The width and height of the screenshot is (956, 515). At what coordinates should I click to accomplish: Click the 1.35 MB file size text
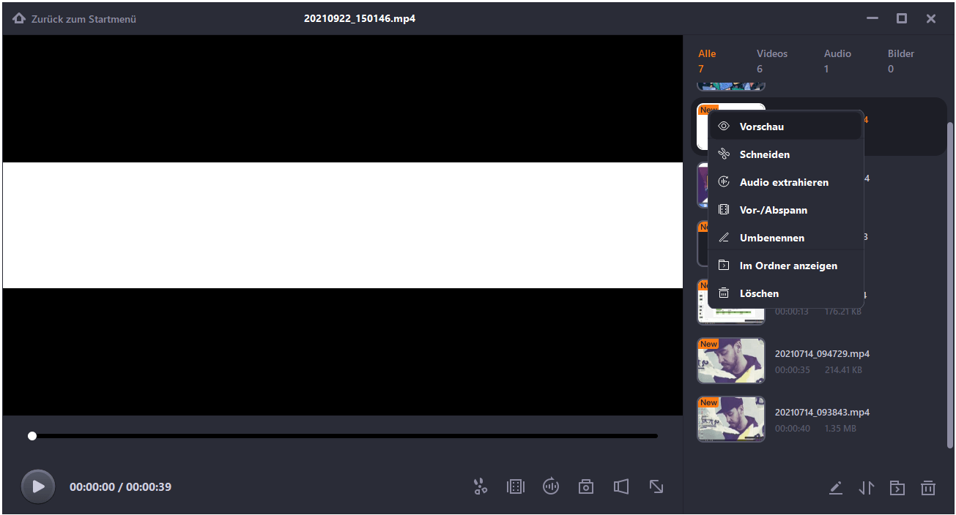point(840,429)
